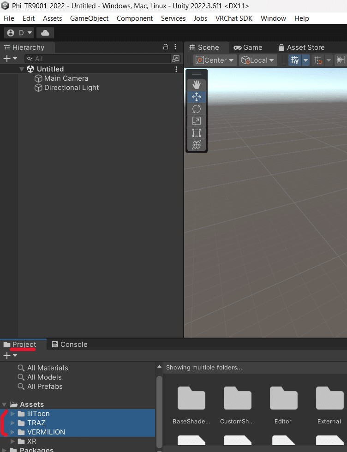The image size is (347, 452).
Task: Open grid settings dropdown arrow
Action: (305, 60)
